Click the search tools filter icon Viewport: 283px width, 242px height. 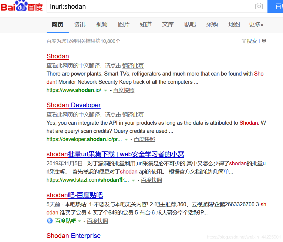tap(244, 41)
